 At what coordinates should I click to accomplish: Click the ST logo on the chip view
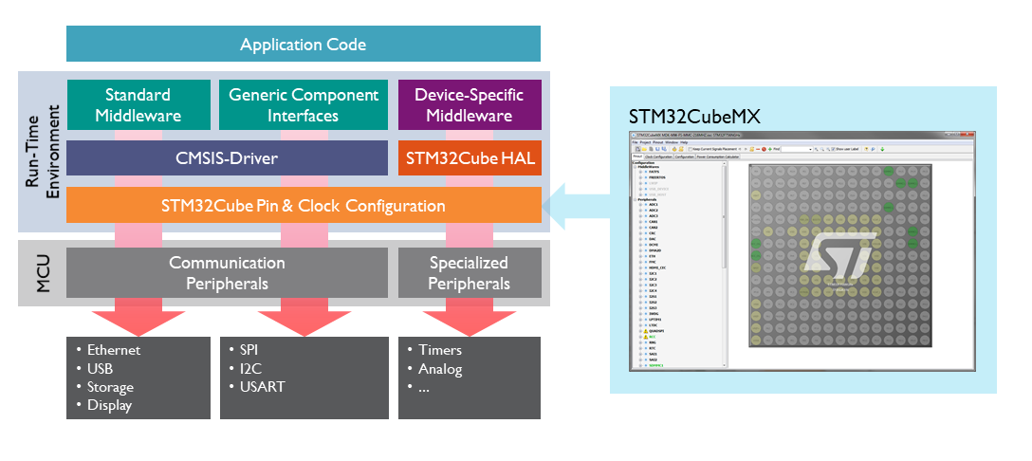tap(841, 255)
